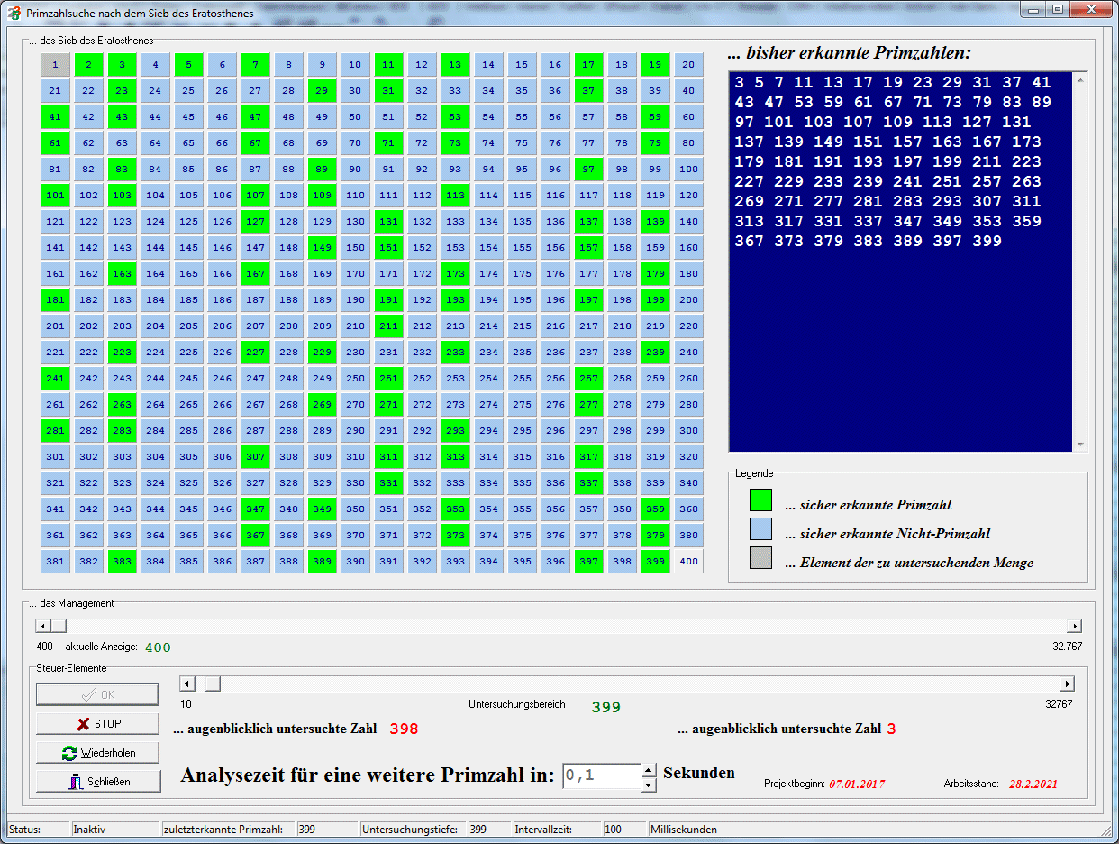Click the thumb of the Untersuchungsbereich slider
The width and height of the screenshot is (1119, 844).
click(x=213, y=684)
